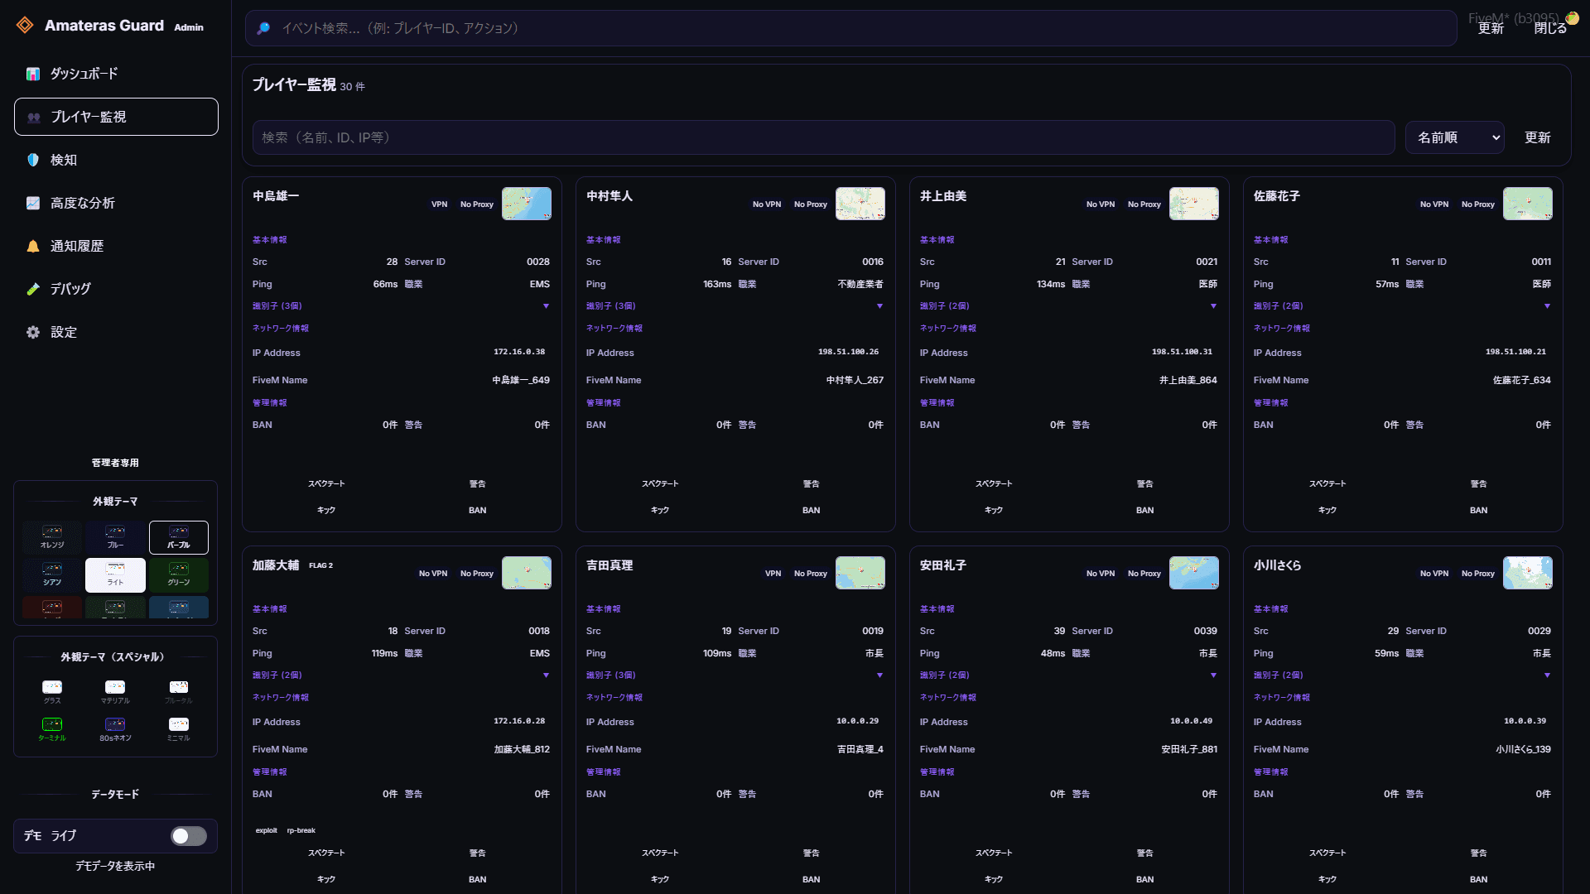Open 加藤大輔's location map thumbnail
The image size is (1590, 894).
tap(527, 573)
